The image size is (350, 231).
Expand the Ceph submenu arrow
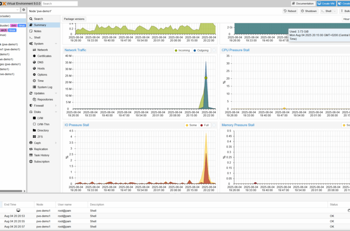pos(56,143)
